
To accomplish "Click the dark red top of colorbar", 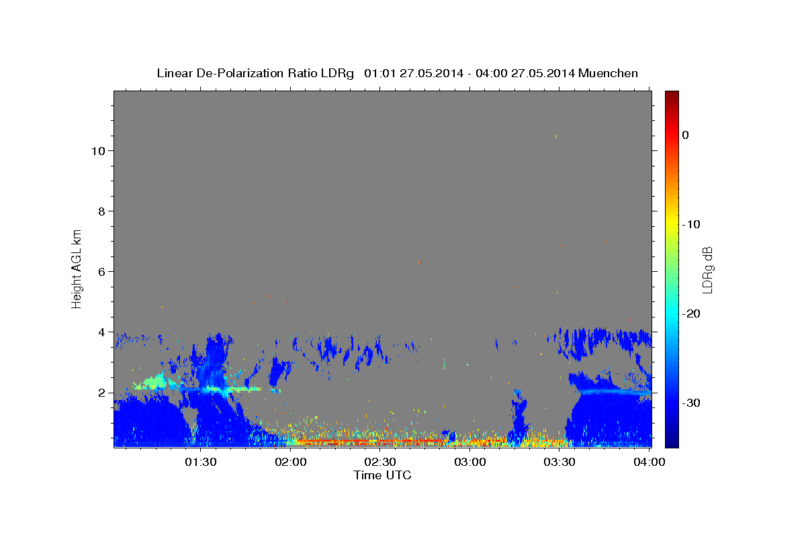I will (x=672, y=96).
